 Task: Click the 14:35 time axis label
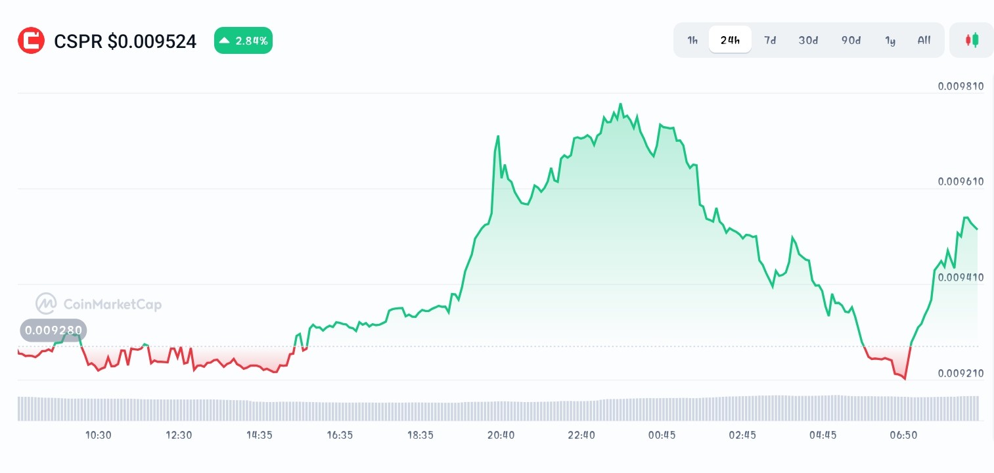[x=260, y=435]
